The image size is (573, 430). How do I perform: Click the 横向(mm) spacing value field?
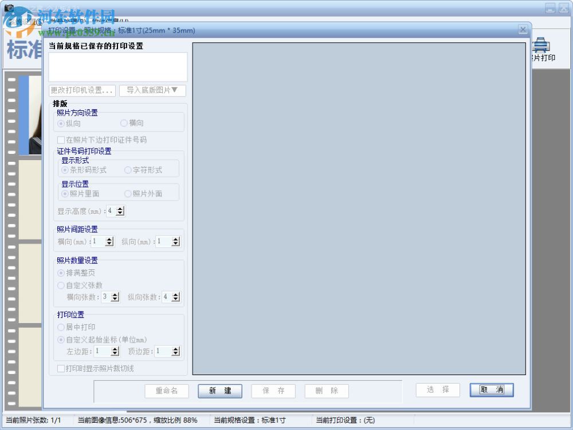click(99, 241)
